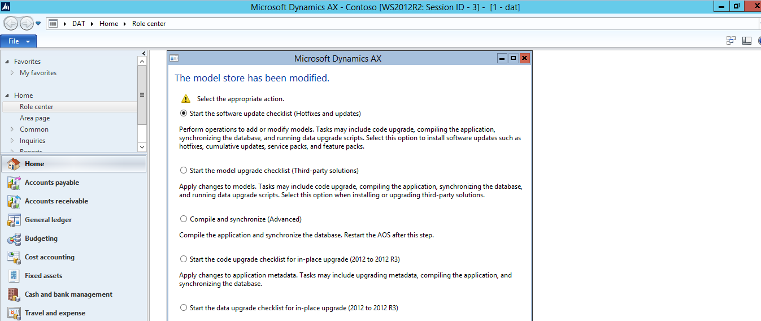Click the Accounts payable module icon

pyautogui.click(x=14, y=183)
